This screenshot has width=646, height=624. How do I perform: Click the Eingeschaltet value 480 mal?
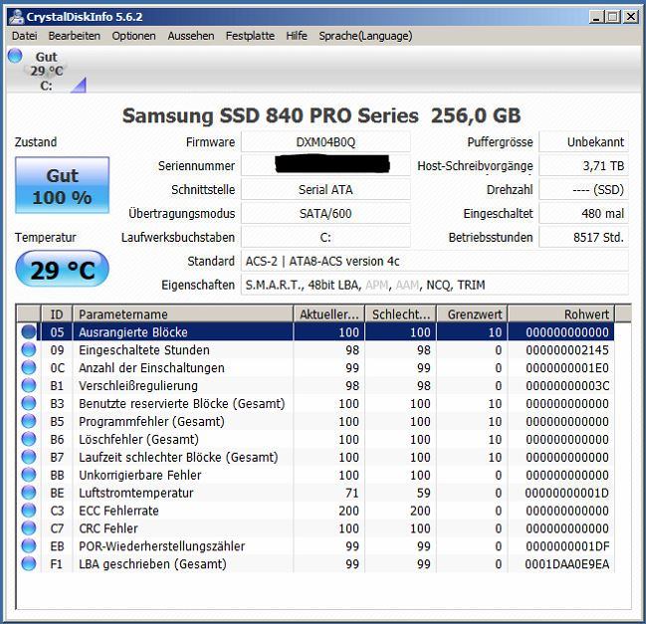tap(584, 214)
